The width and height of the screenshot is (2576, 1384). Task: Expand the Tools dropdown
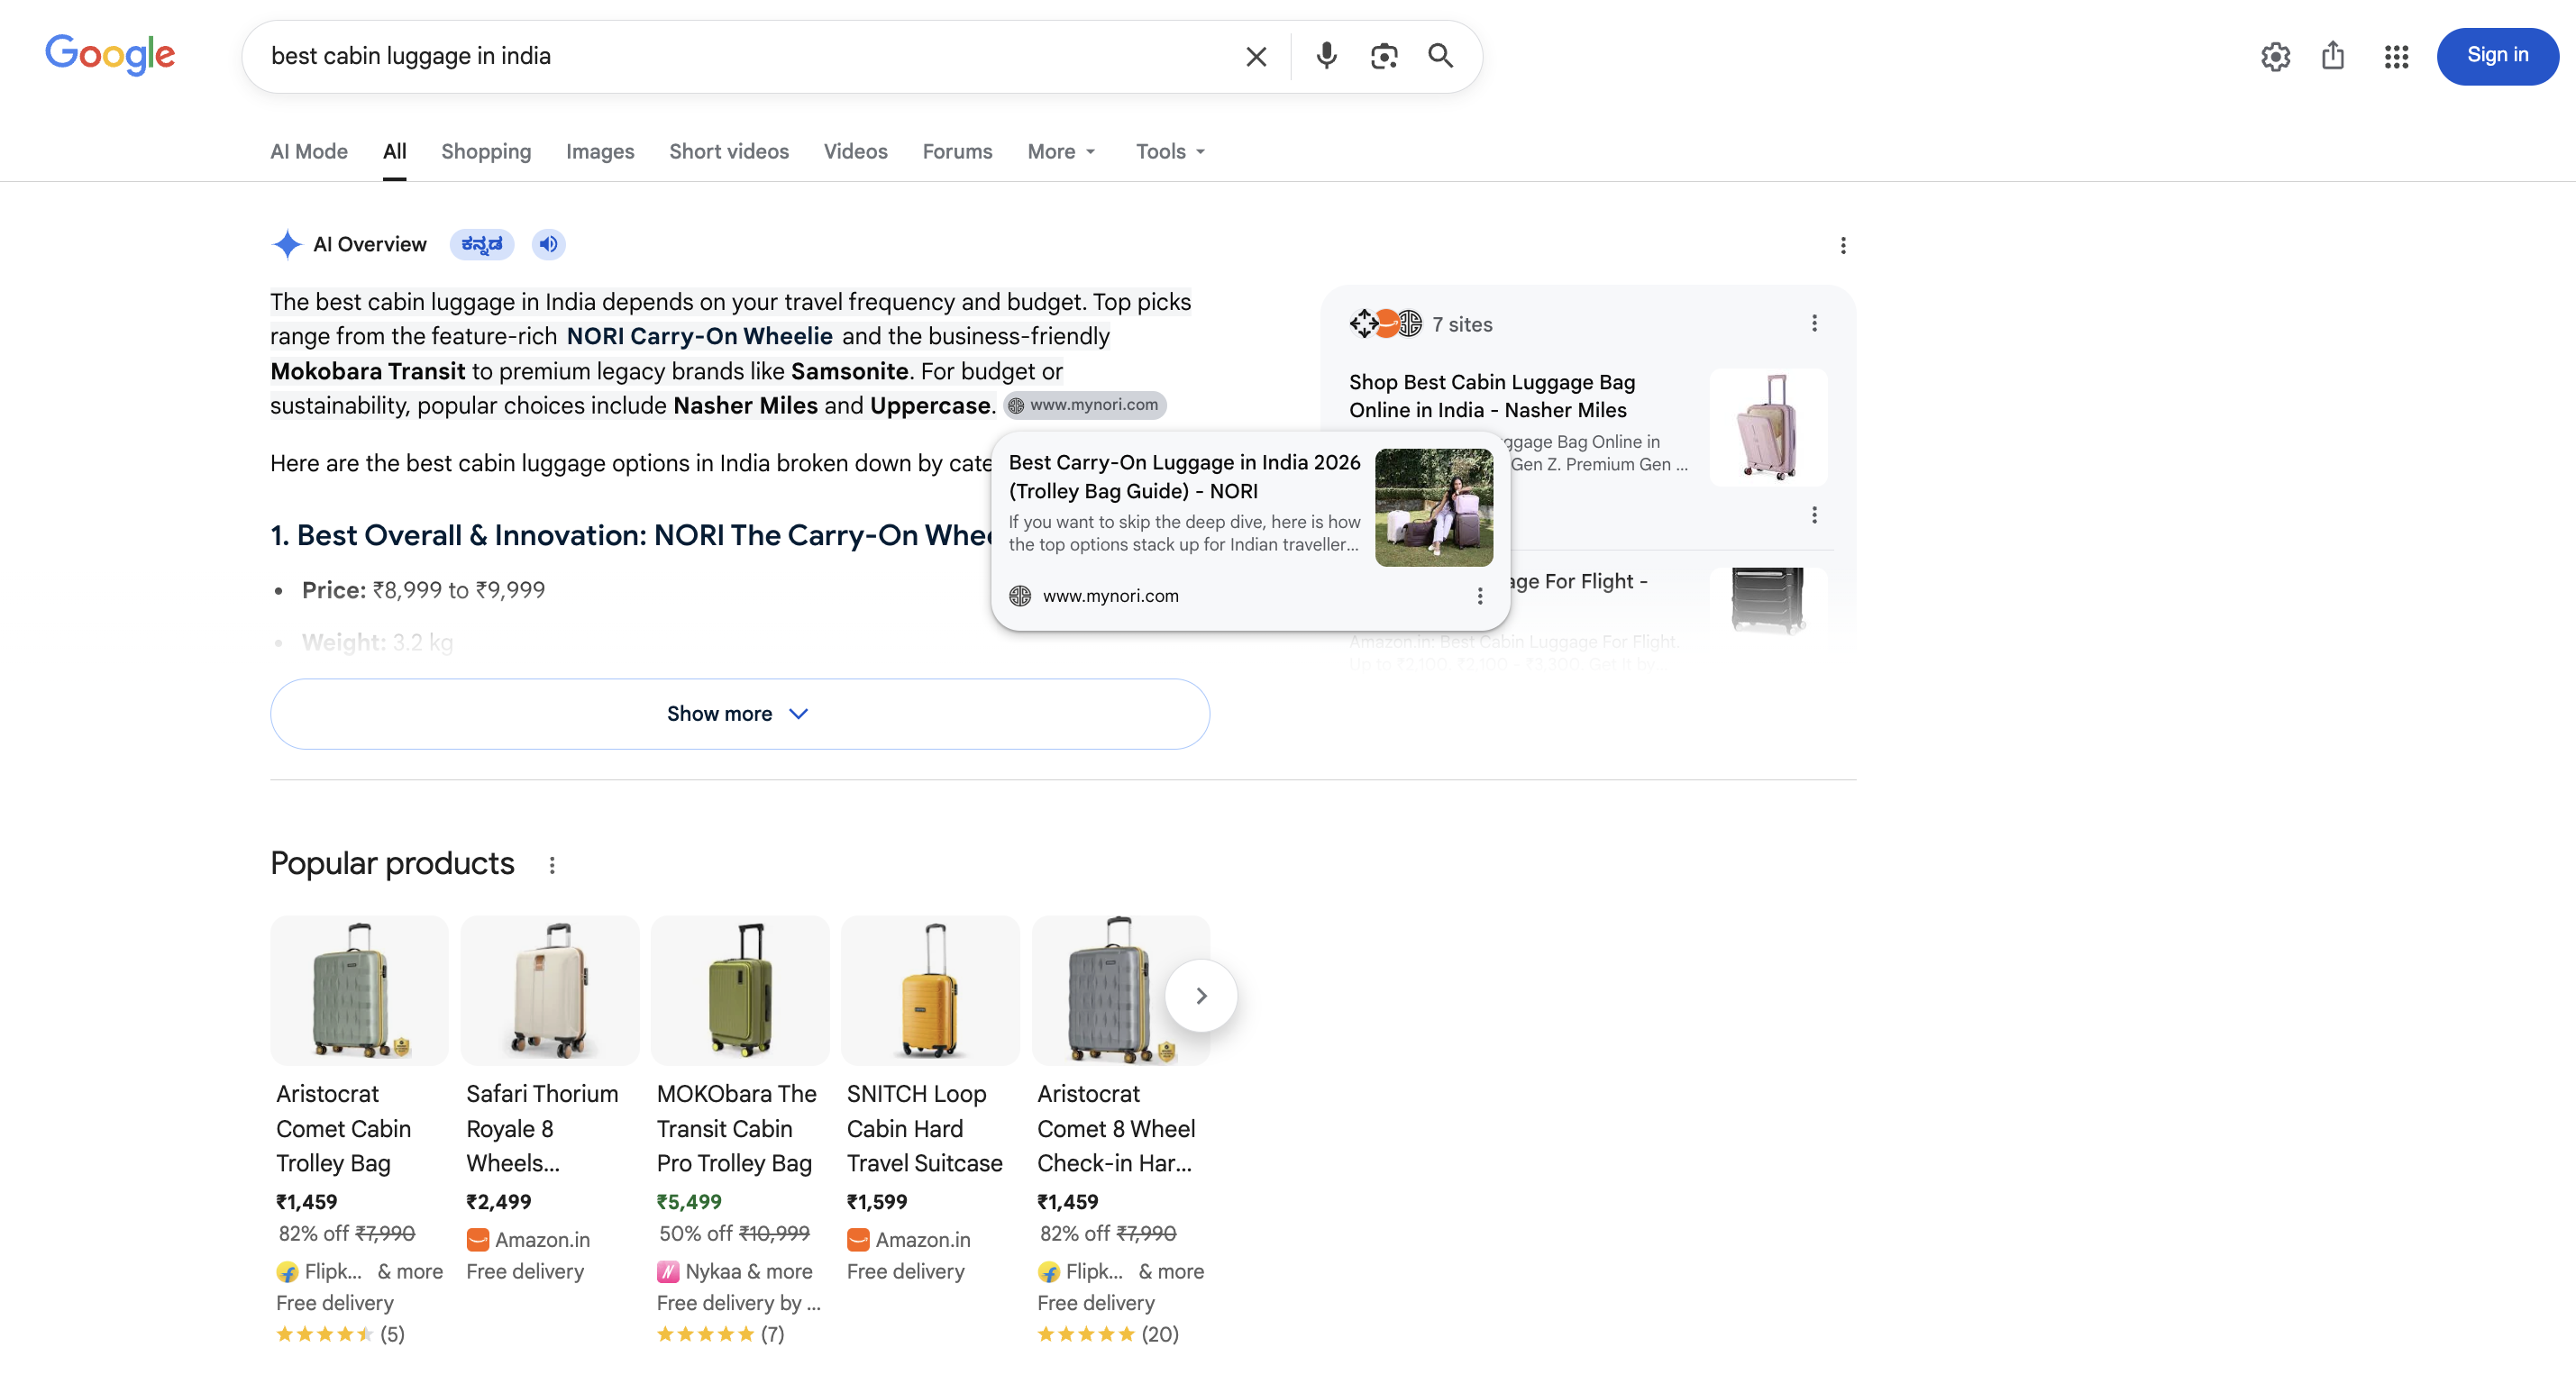(x=1171, y=151)
